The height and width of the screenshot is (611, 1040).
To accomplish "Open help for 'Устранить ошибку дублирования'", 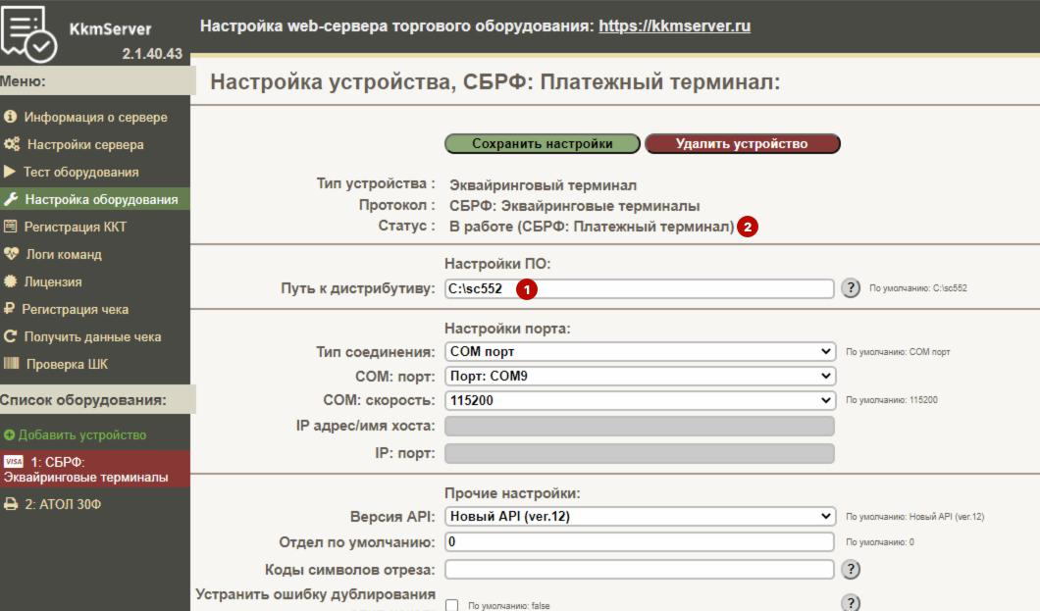I will coord(851,602).
